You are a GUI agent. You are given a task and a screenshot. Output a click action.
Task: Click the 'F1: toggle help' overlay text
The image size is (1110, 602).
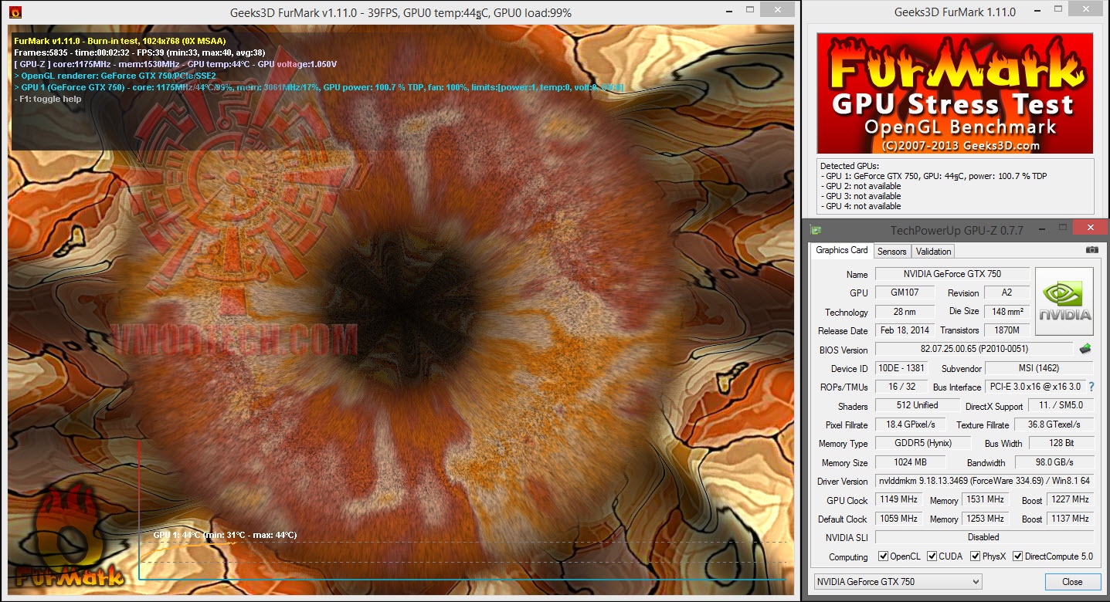(48, 99)
